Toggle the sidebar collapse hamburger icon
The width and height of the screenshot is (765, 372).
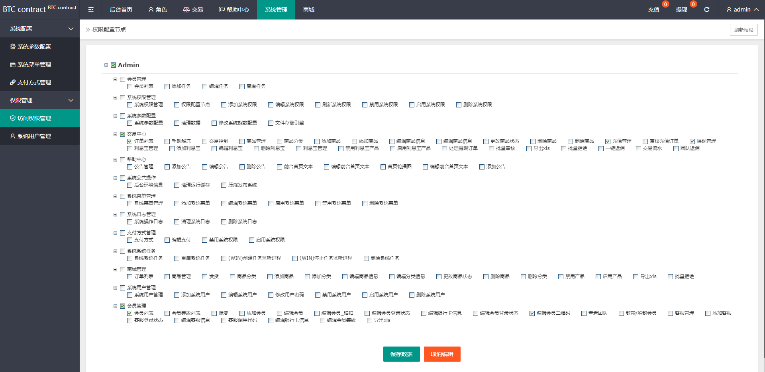[91, 10]
